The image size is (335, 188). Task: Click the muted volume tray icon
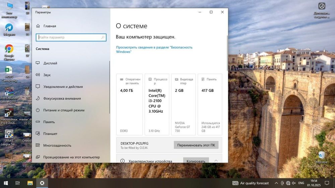click(294, 183)
